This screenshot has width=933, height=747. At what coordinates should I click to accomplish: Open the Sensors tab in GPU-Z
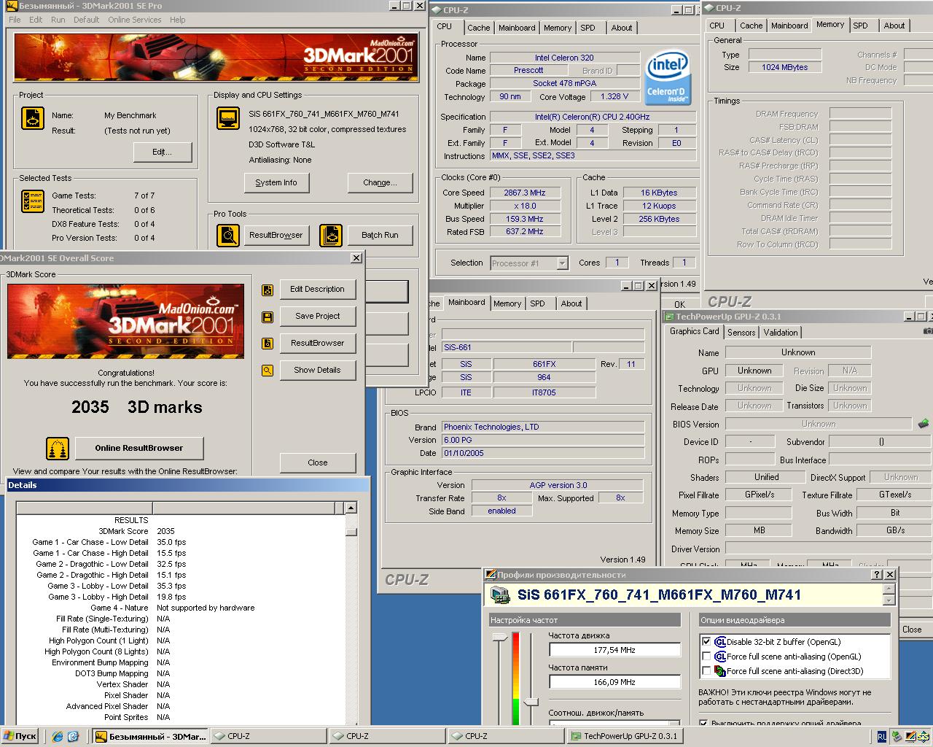741,333
